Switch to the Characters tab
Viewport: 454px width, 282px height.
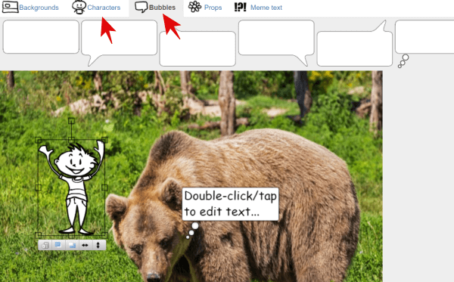click(96, 8)
